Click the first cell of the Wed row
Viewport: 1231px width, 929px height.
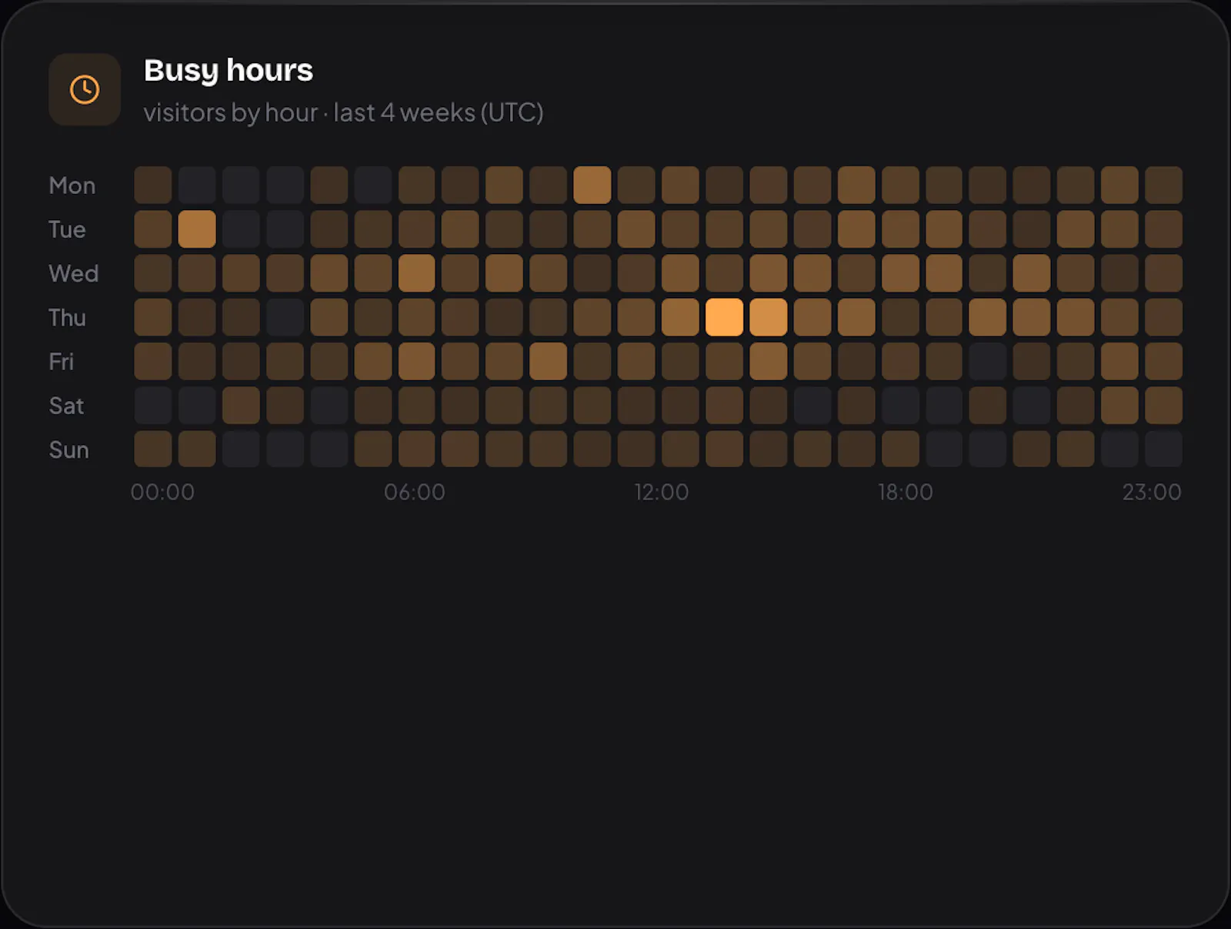click(153, 273)
